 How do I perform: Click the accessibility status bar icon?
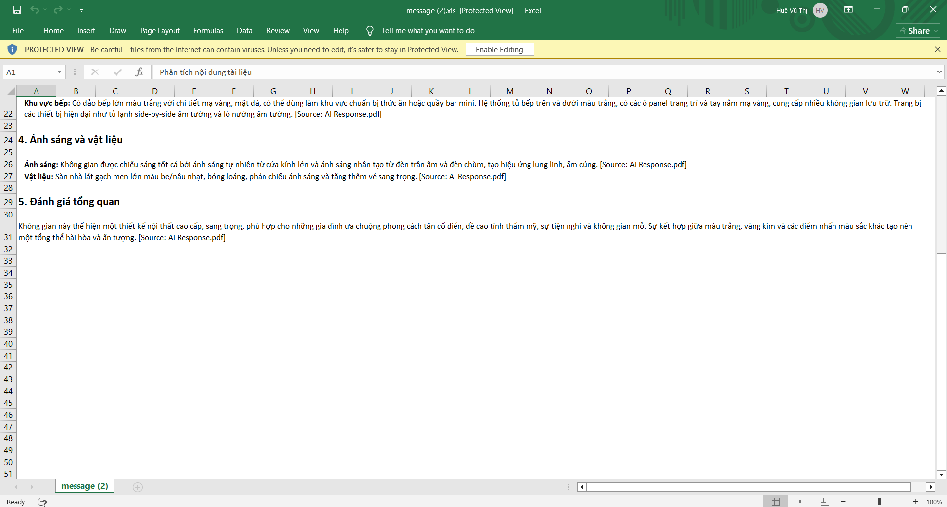coord(42,502)
